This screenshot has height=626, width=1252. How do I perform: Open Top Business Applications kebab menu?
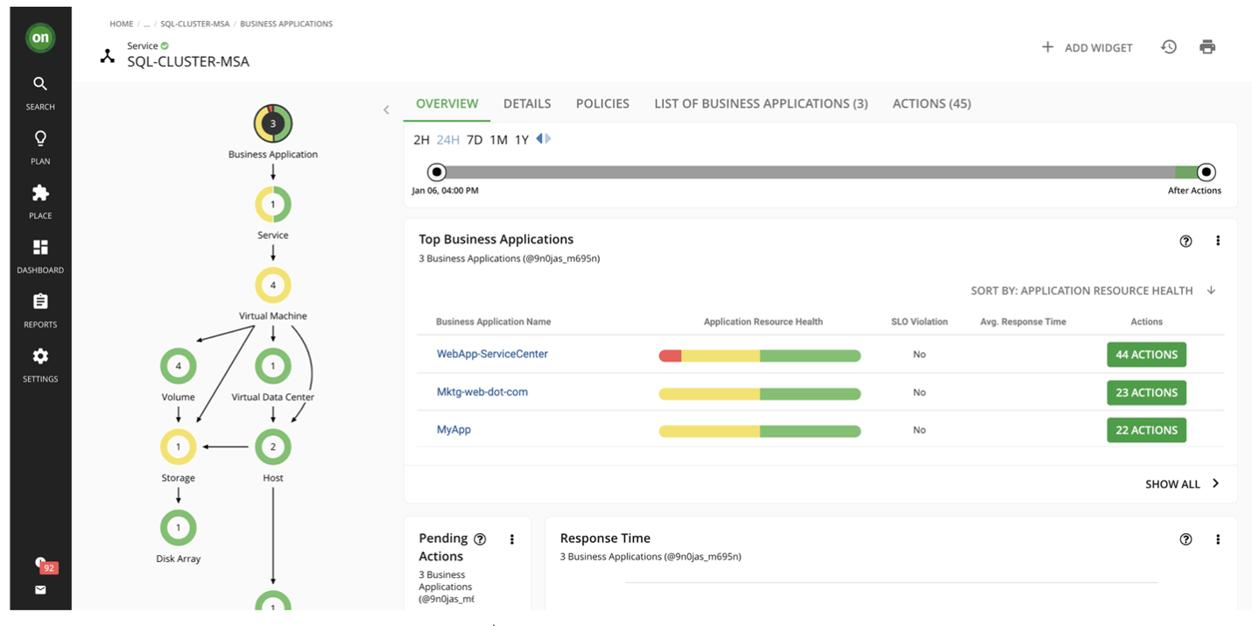pos(1218,242)
